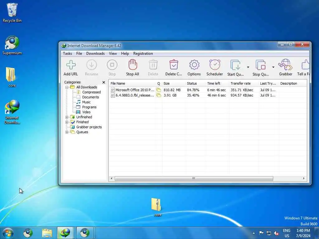The image size is (319, 239).
Task: Click the Stop toolbar icon
Action: [112, 68]
